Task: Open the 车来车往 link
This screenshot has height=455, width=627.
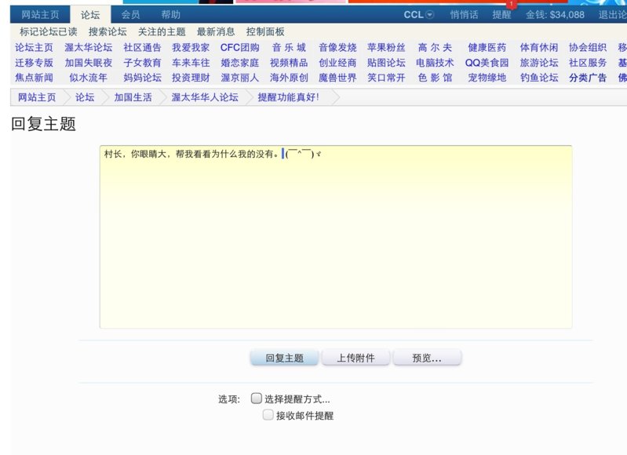Action: point(191,63)
